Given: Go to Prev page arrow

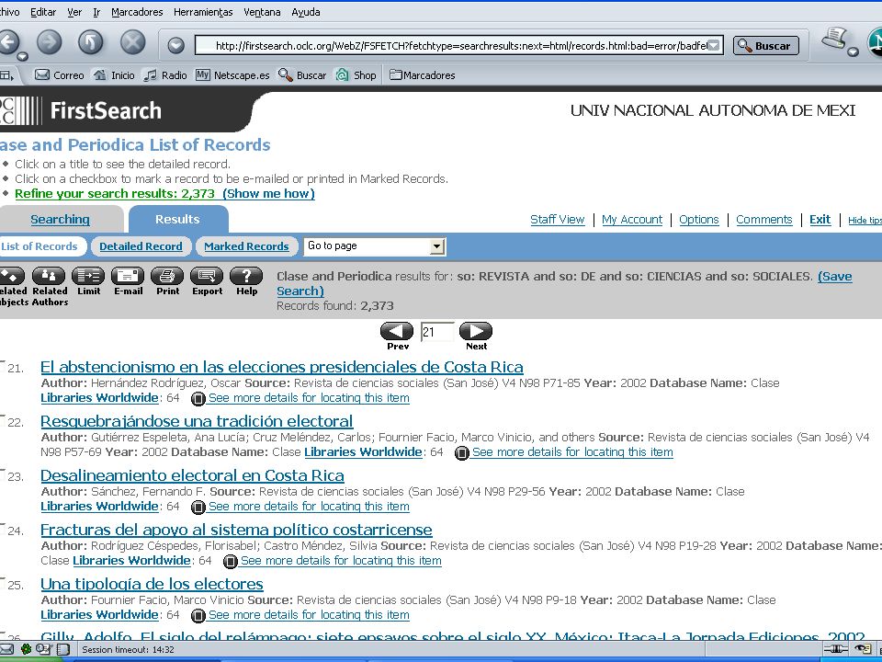Looking at the screenshot, I should click(x=397, y=331).
